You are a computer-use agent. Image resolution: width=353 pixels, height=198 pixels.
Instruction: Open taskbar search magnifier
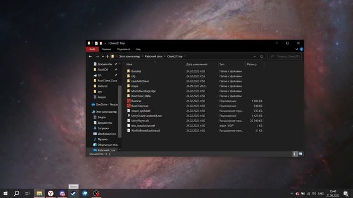17,193
